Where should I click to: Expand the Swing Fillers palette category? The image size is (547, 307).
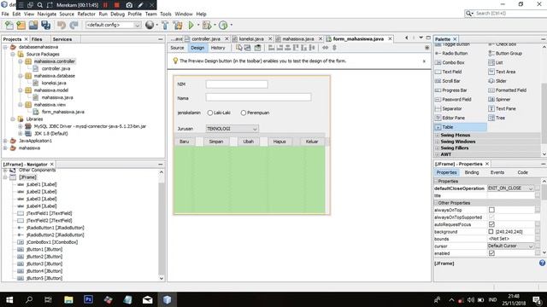point(438,148)
